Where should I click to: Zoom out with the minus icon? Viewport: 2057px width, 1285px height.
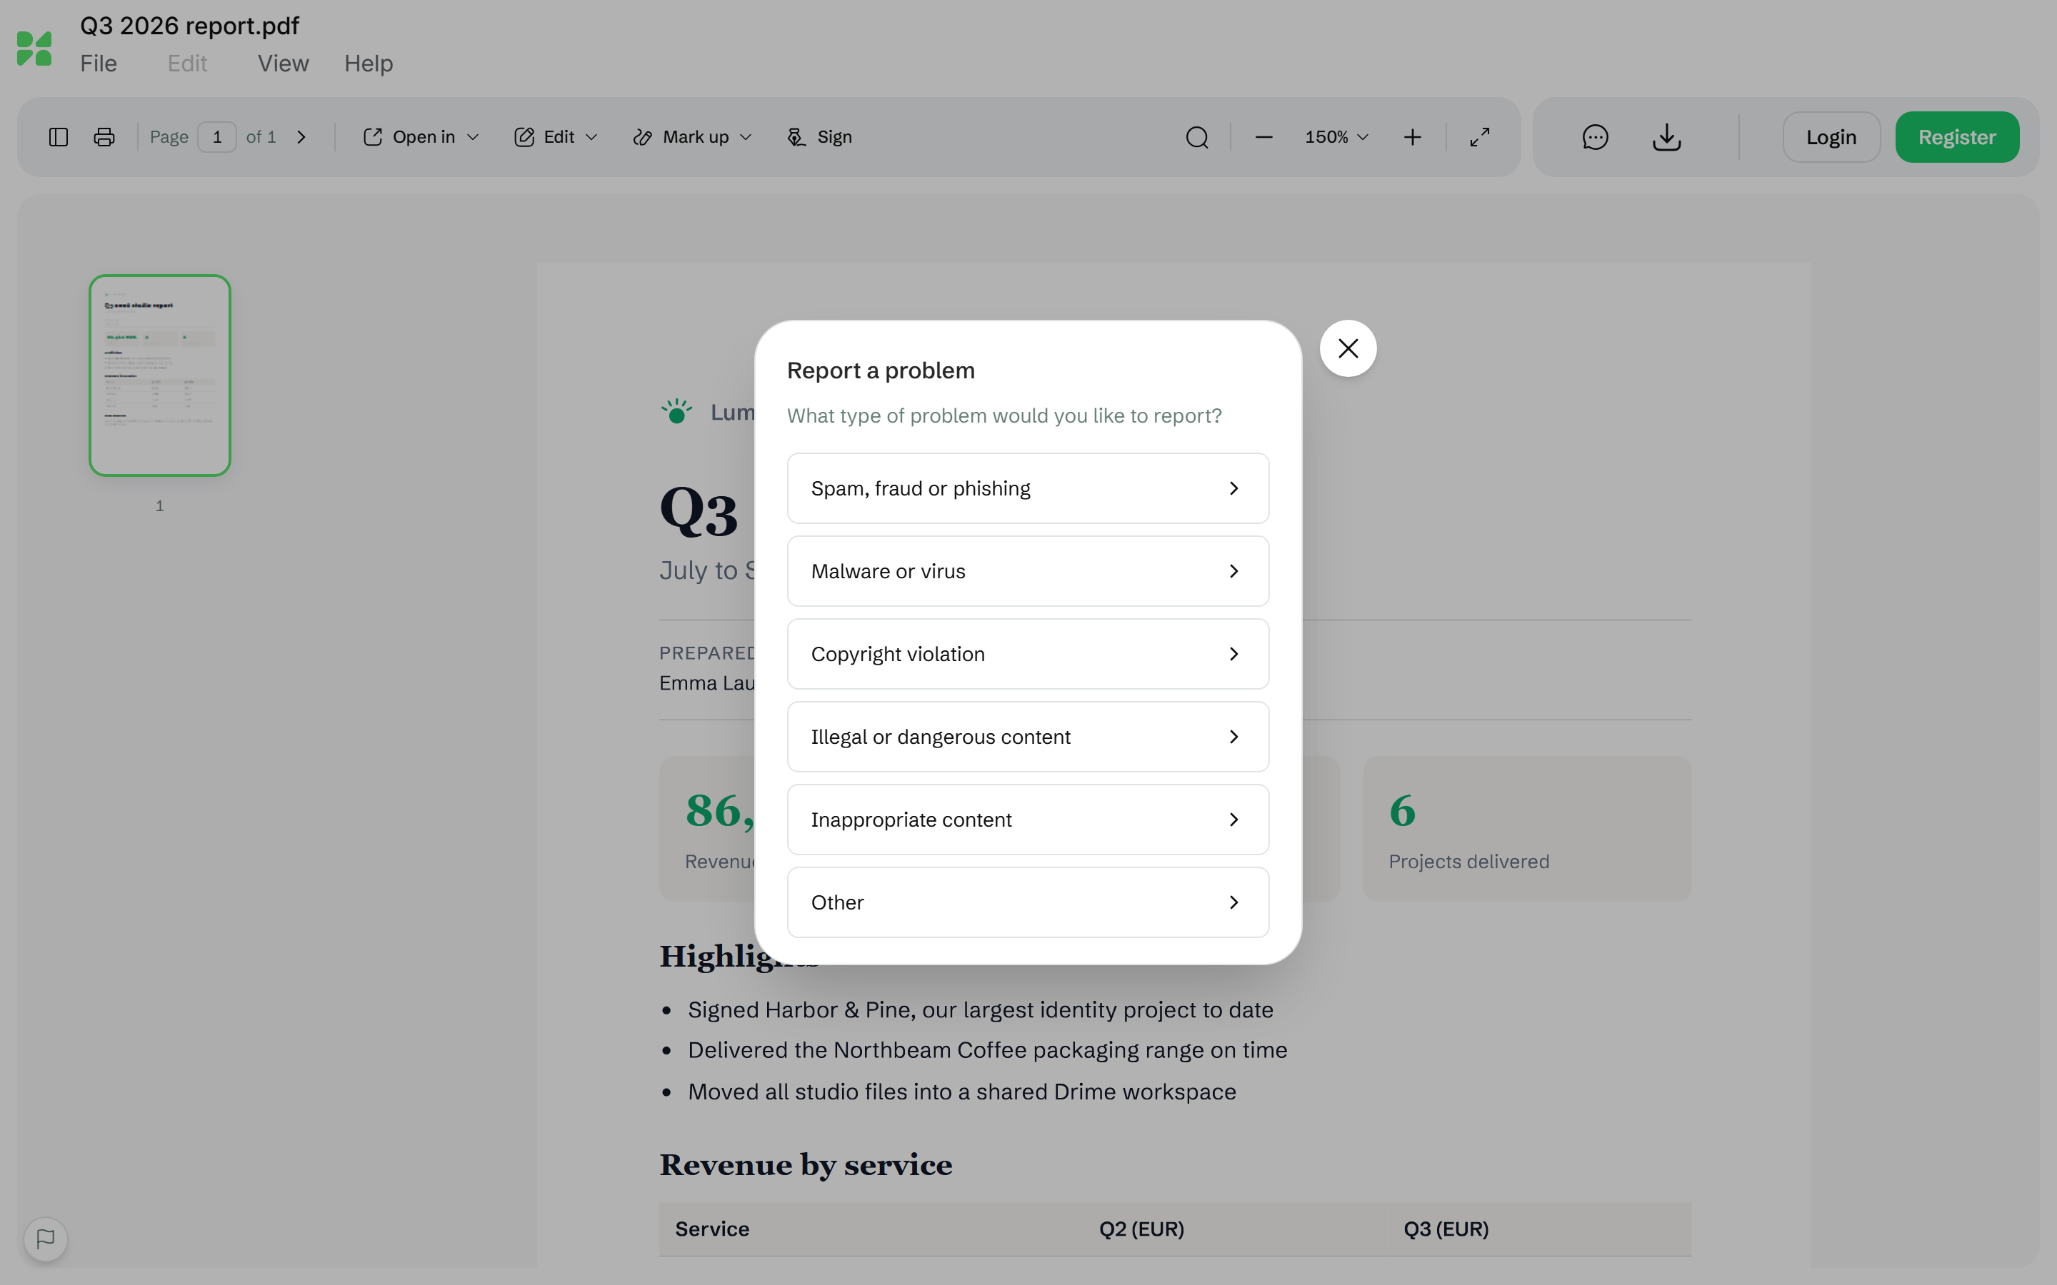1264,137
